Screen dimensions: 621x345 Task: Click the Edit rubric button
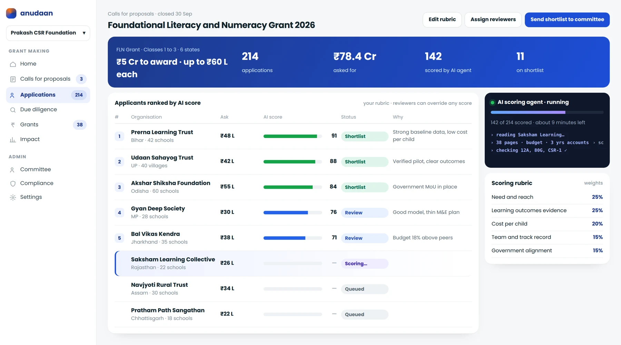[x=442, y=20]
